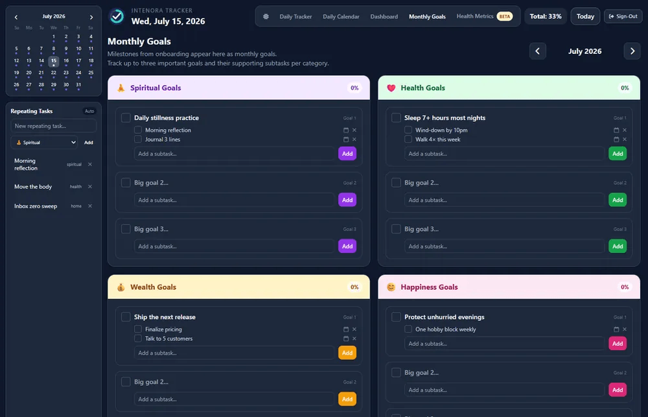Delete the Finalize pricing subtask
Viewport: 648px width, 417px height.
pos(354,329)
